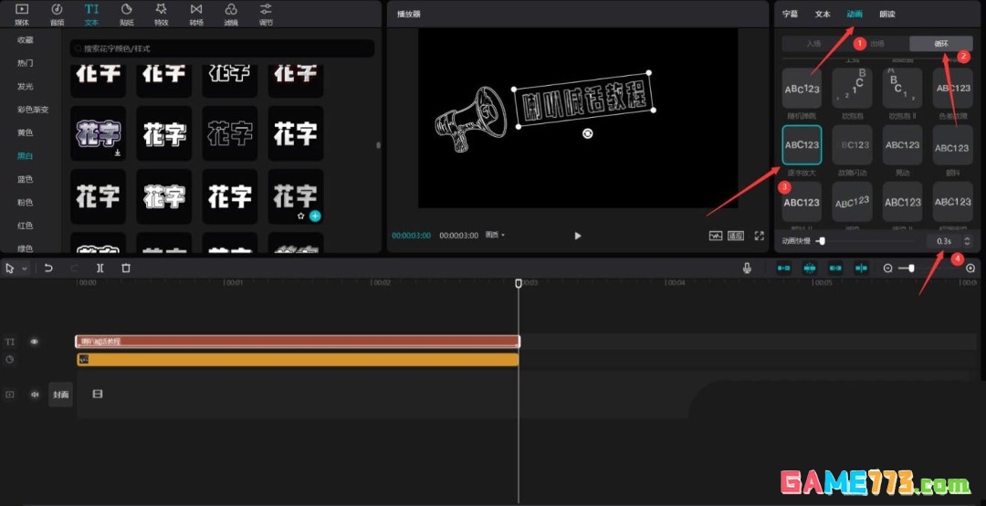Click the 0.3s duration stepper arrows
Viewport: 986px width, 506px height.
pos(967,241)
